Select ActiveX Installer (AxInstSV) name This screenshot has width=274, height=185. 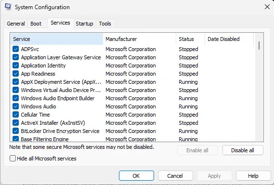tap(53, 123)
